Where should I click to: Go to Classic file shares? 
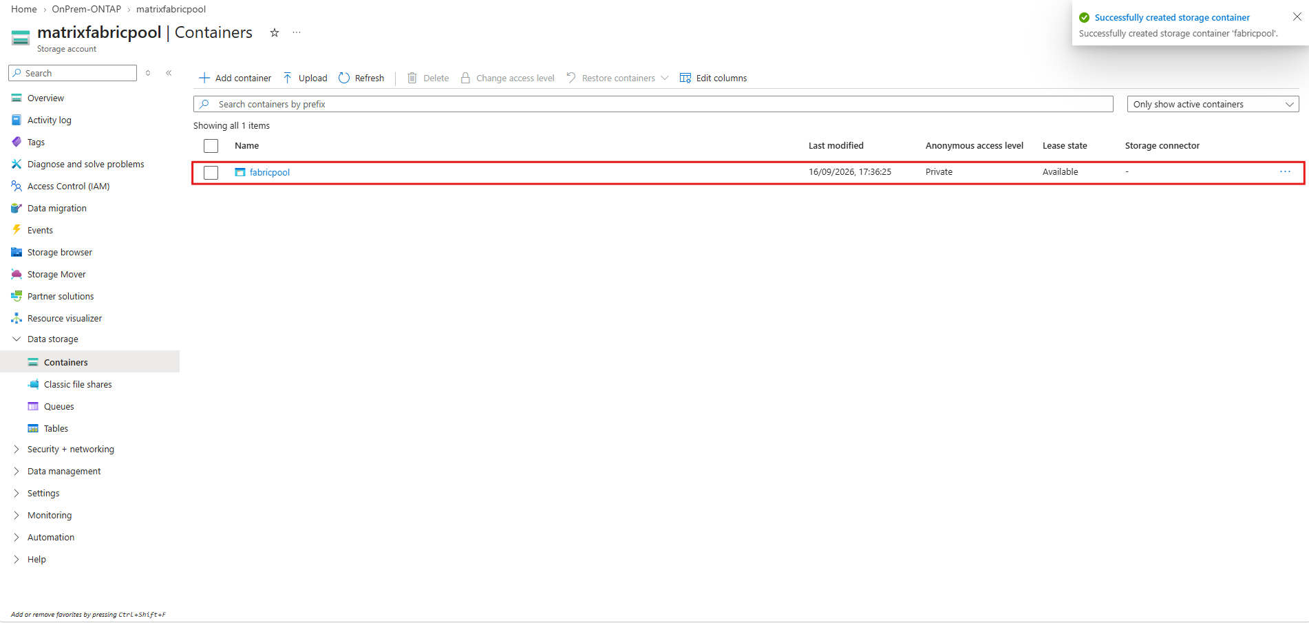78,385
